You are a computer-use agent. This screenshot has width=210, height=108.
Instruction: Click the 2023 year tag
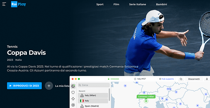click(x=10, y=60)
